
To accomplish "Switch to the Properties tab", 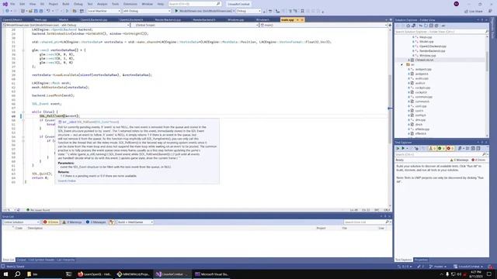I will coord(421,260).
